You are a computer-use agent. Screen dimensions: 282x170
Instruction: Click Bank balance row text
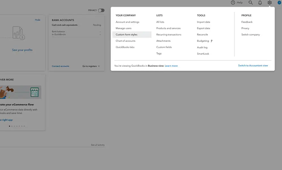(x=58, y=32)
